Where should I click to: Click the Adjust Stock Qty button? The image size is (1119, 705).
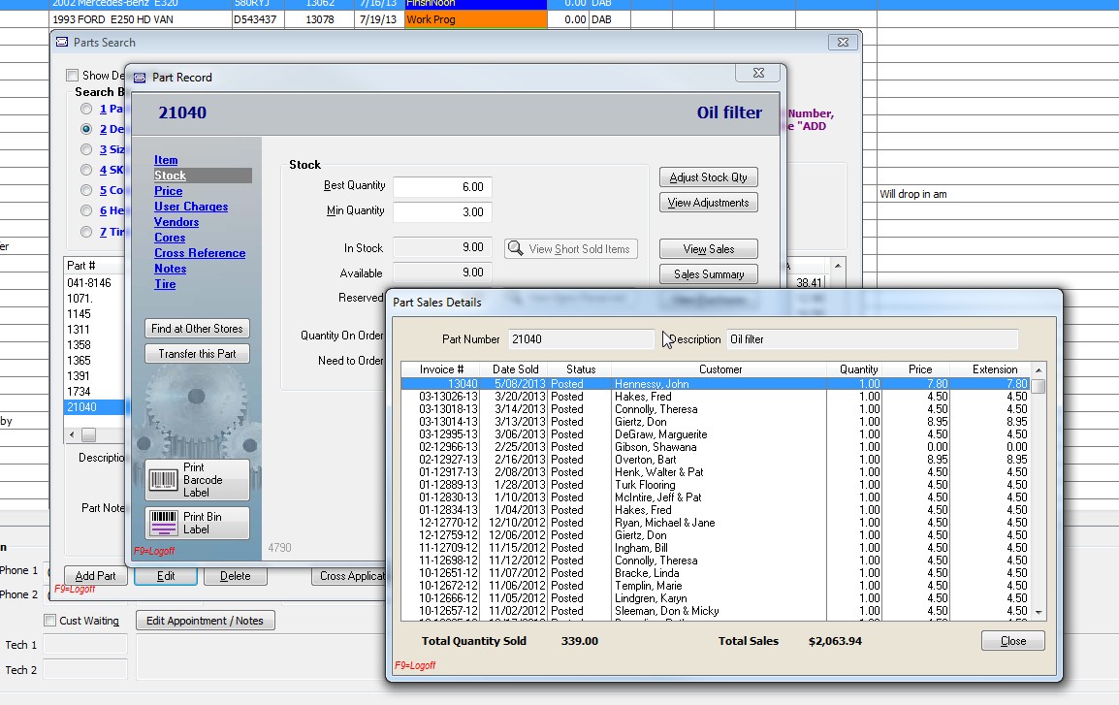tap(709, 176)
